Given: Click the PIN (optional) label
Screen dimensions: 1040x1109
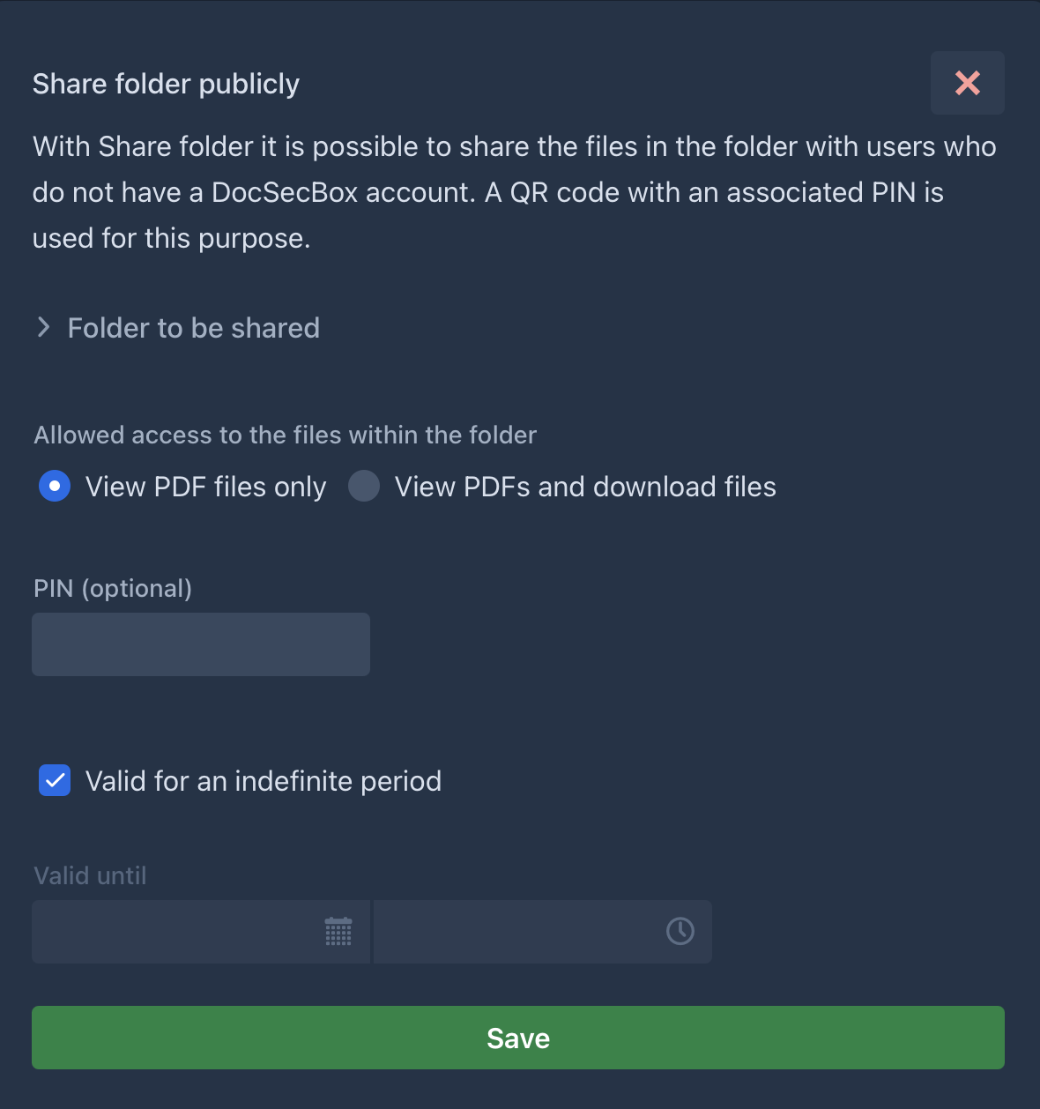Looking at the screenshot, I should (x=113, y=588).
